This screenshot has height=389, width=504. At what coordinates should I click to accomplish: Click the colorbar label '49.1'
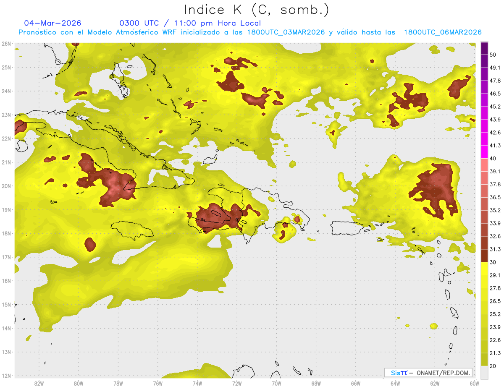[495, 68]
